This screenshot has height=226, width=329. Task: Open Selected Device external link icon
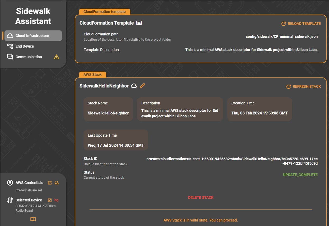point(50,200)
